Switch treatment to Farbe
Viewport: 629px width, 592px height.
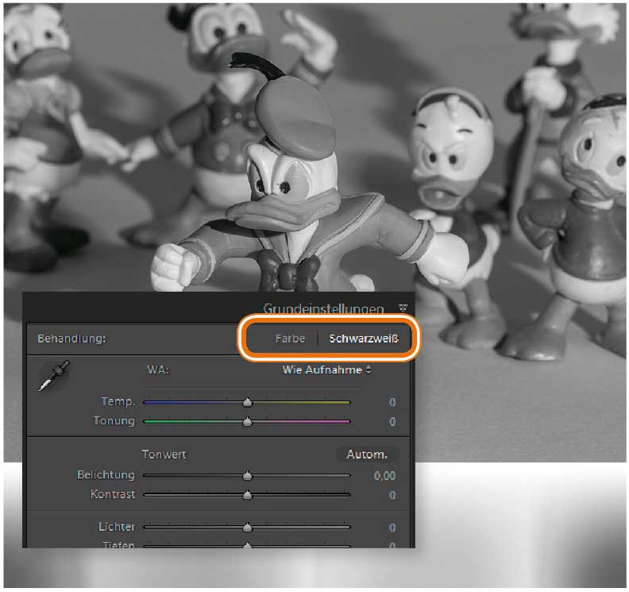290,339
